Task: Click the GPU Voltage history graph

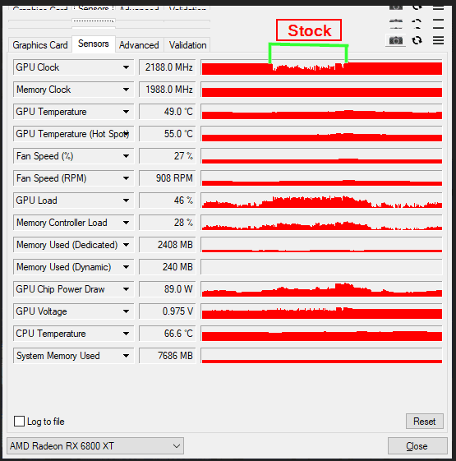Action: pyautogui.click(x=321, y=311)
